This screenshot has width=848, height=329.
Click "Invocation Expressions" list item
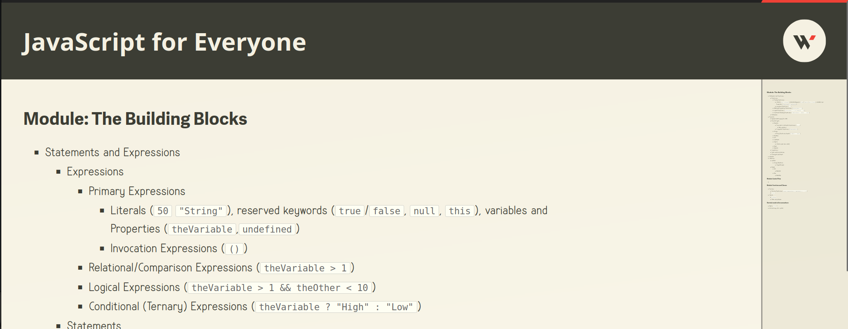164,249
